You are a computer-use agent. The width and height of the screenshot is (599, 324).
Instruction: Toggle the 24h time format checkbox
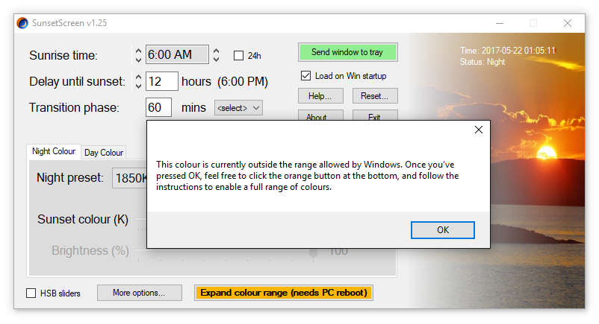238,56
